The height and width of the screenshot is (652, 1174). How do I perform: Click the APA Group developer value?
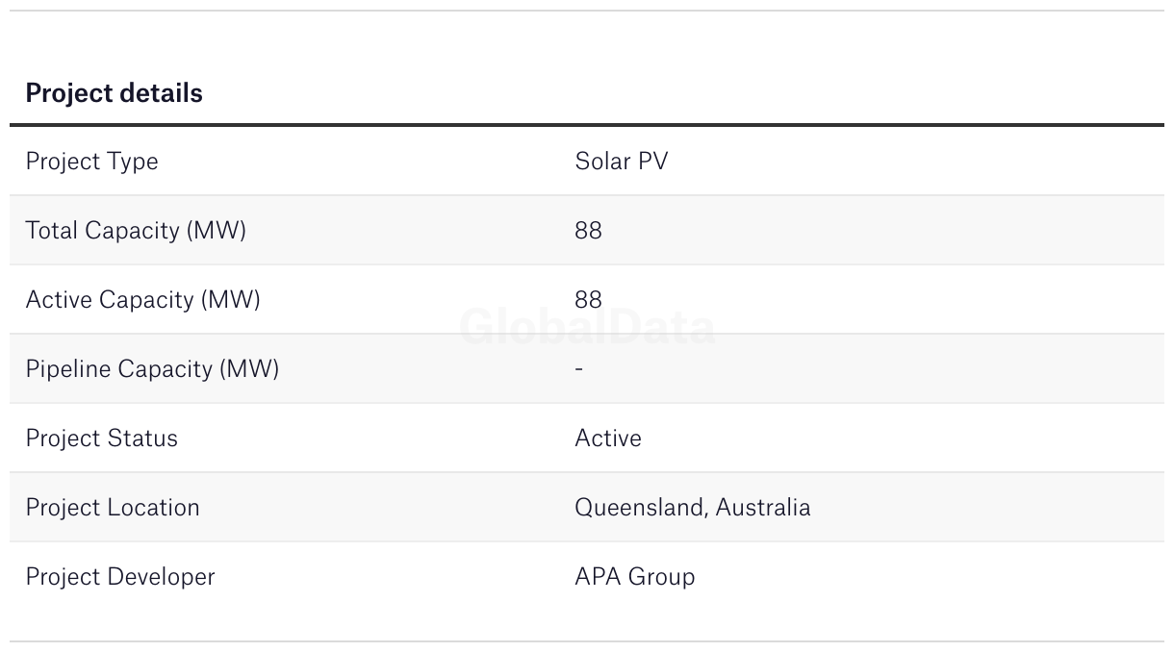634,577
